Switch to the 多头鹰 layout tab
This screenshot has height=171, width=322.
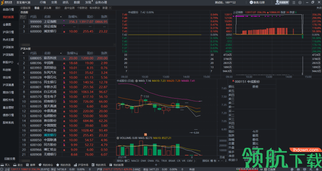[48, 8]
